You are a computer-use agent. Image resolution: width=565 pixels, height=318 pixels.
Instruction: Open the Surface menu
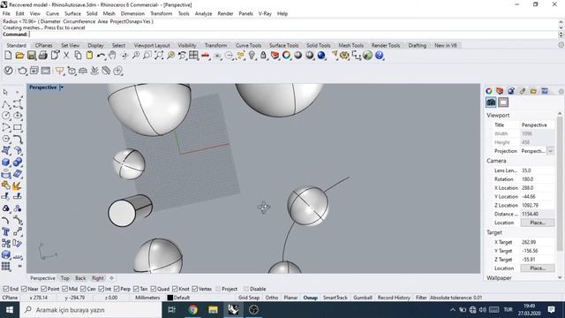[x=72, y=14]
